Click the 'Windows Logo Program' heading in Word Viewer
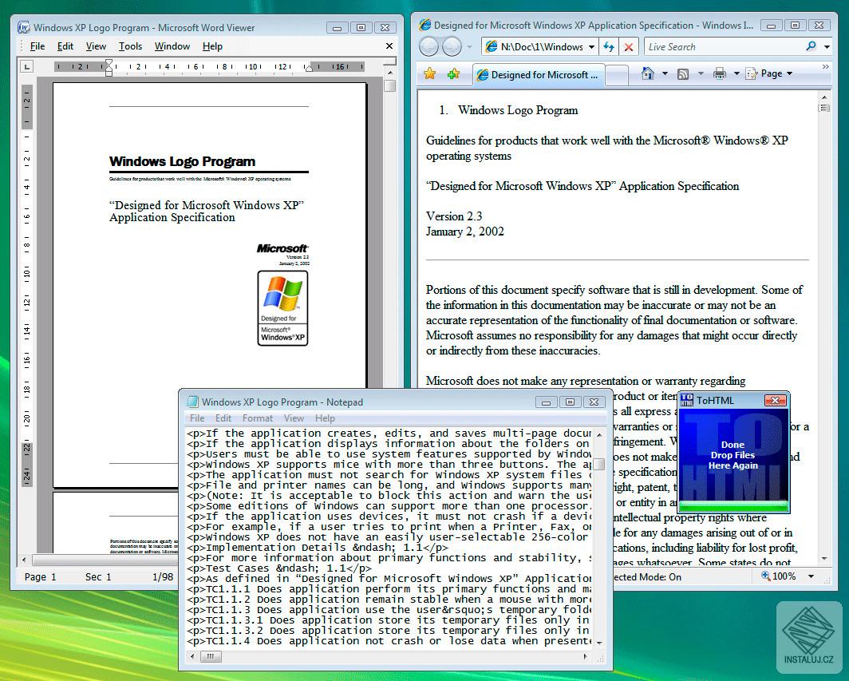The image size is (849, 681). (182, 161)
